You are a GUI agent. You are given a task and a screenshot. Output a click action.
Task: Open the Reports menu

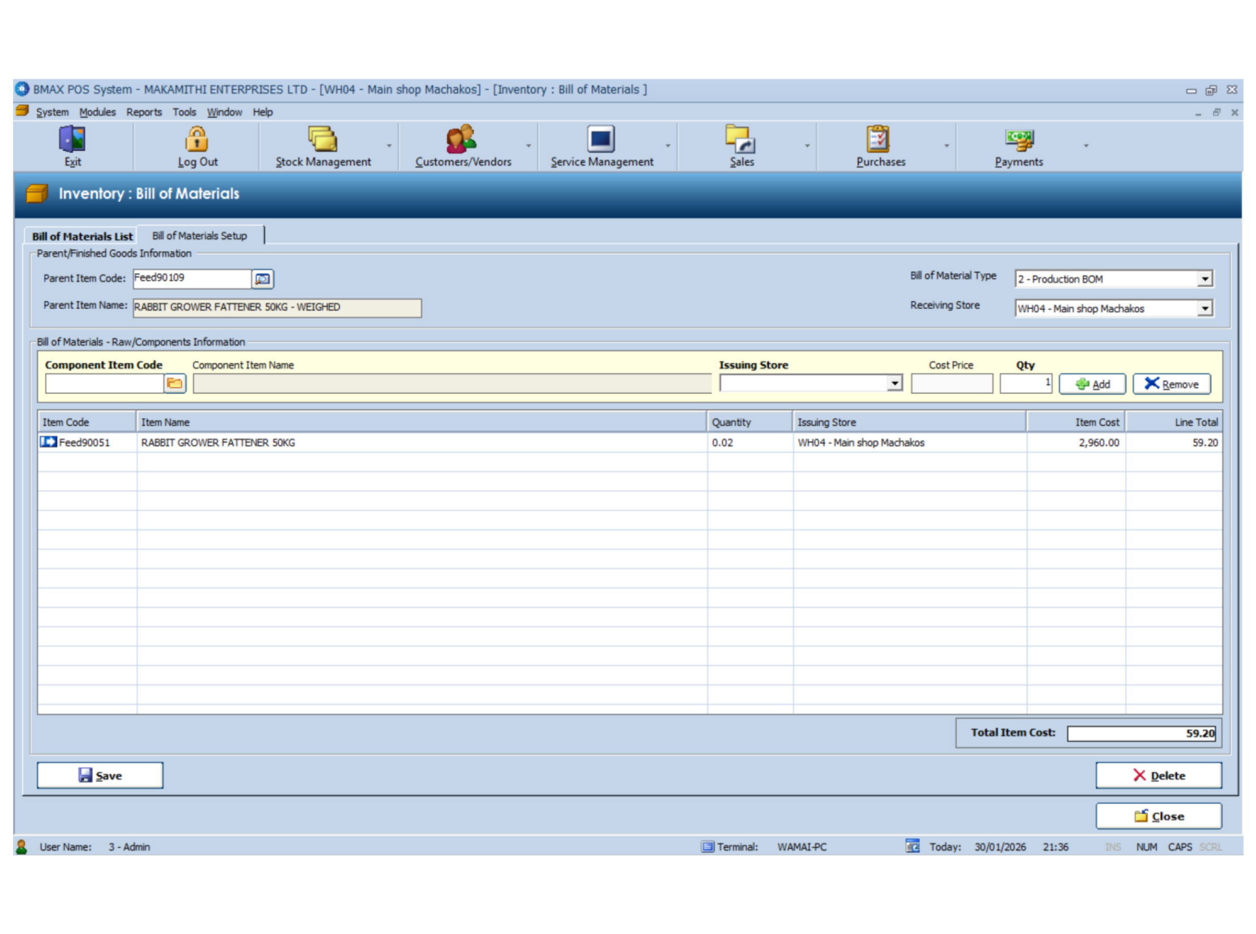(x=144, y=112)
